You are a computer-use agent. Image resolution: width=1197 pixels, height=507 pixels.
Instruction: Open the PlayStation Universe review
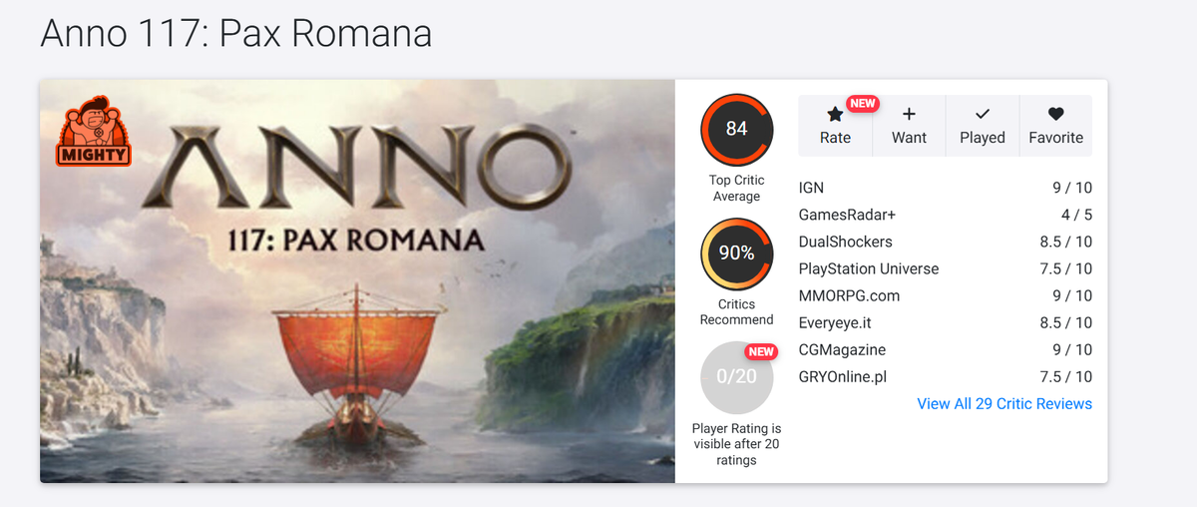pos(868,268)
